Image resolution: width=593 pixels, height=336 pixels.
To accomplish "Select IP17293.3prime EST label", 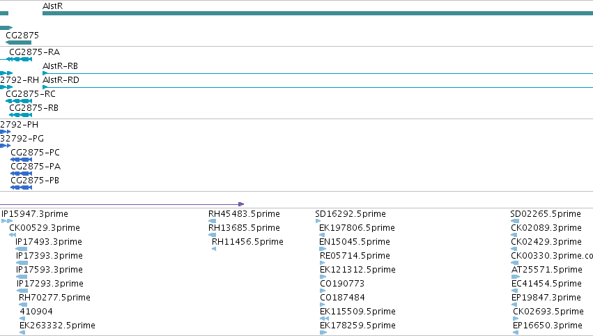I will pos(50,284).
